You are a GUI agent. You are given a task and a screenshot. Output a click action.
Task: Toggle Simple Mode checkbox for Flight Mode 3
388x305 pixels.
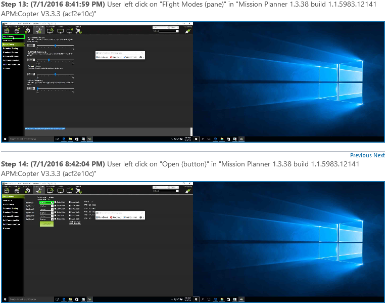pos(56,209)
